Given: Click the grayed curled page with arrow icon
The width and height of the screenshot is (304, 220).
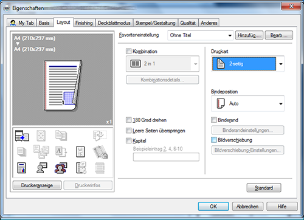Looking at the screenshot, I should [100, 136].
